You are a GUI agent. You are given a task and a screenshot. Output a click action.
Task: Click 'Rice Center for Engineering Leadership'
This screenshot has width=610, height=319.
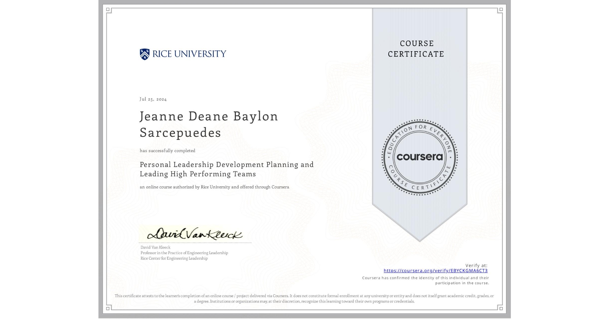[174, 258]
